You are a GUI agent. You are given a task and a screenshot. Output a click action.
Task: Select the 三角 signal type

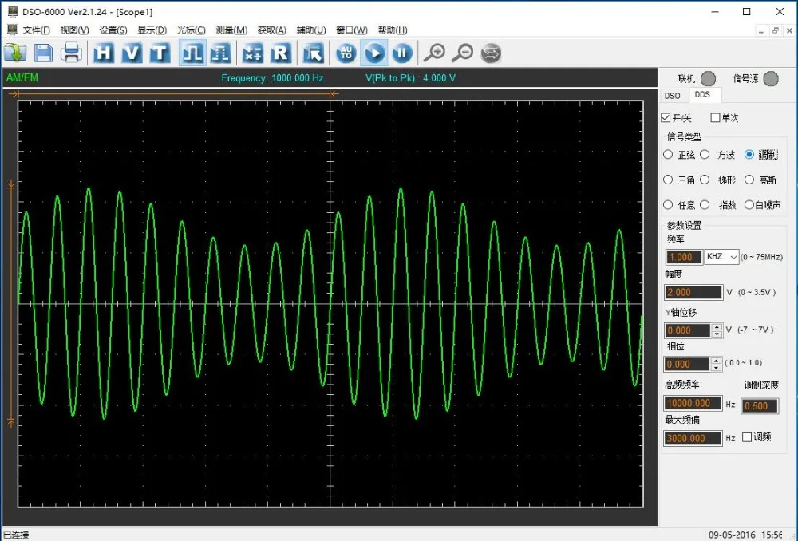[x=668, y=180]
